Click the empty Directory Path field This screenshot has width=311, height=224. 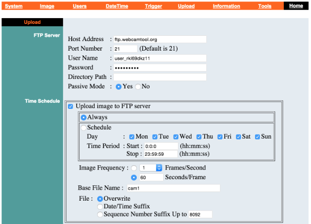click(160, 77)
